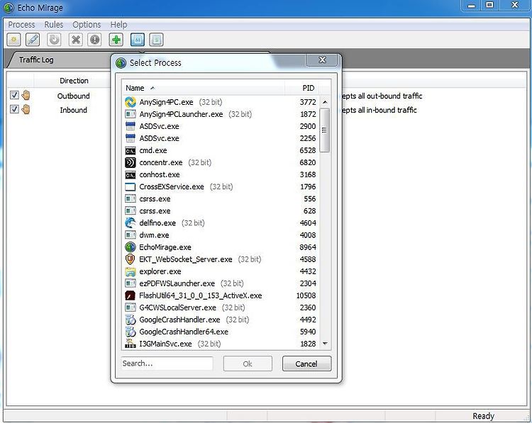Viewport: 532px width, 423px height.
Task: Uncheck the Outbound rule checkbox
Action: [x=14, y=95]
